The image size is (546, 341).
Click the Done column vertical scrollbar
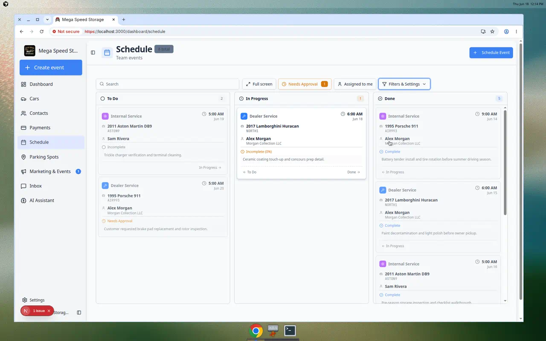505,162
